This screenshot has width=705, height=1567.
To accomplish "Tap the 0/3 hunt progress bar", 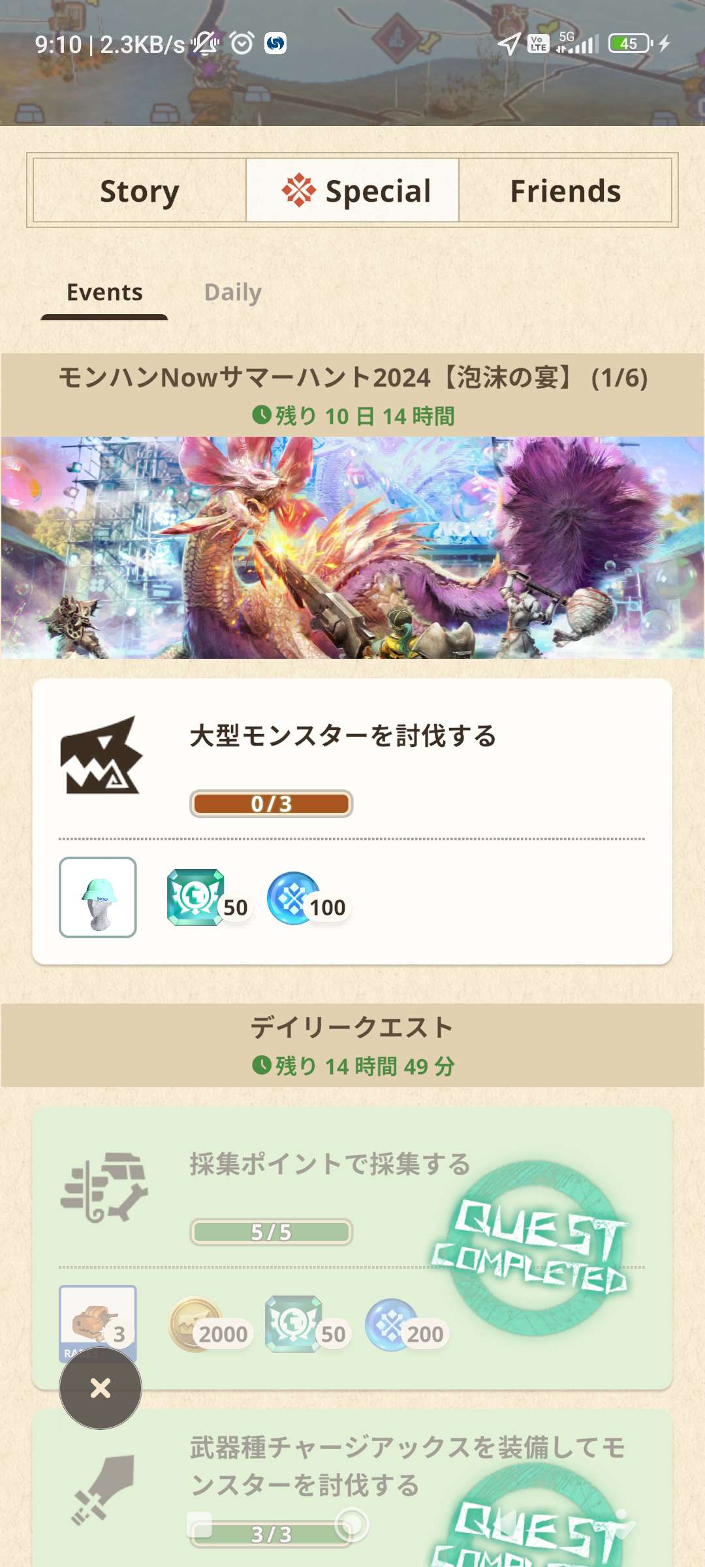I will (x=272, y=804).
